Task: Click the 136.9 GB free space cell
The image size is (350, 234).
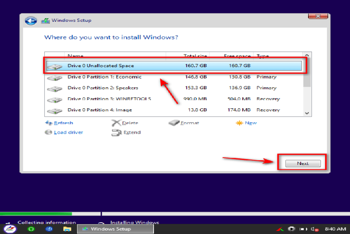Action: coord(239,88)
